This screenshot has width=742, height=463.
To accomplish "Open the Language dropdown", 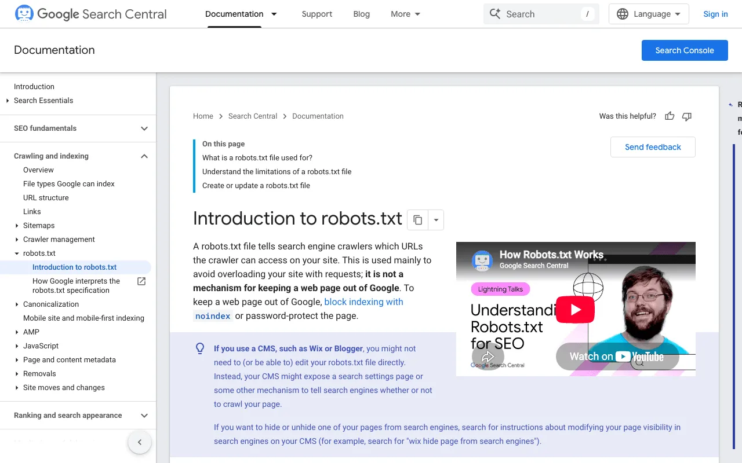I will coord(649,14).
